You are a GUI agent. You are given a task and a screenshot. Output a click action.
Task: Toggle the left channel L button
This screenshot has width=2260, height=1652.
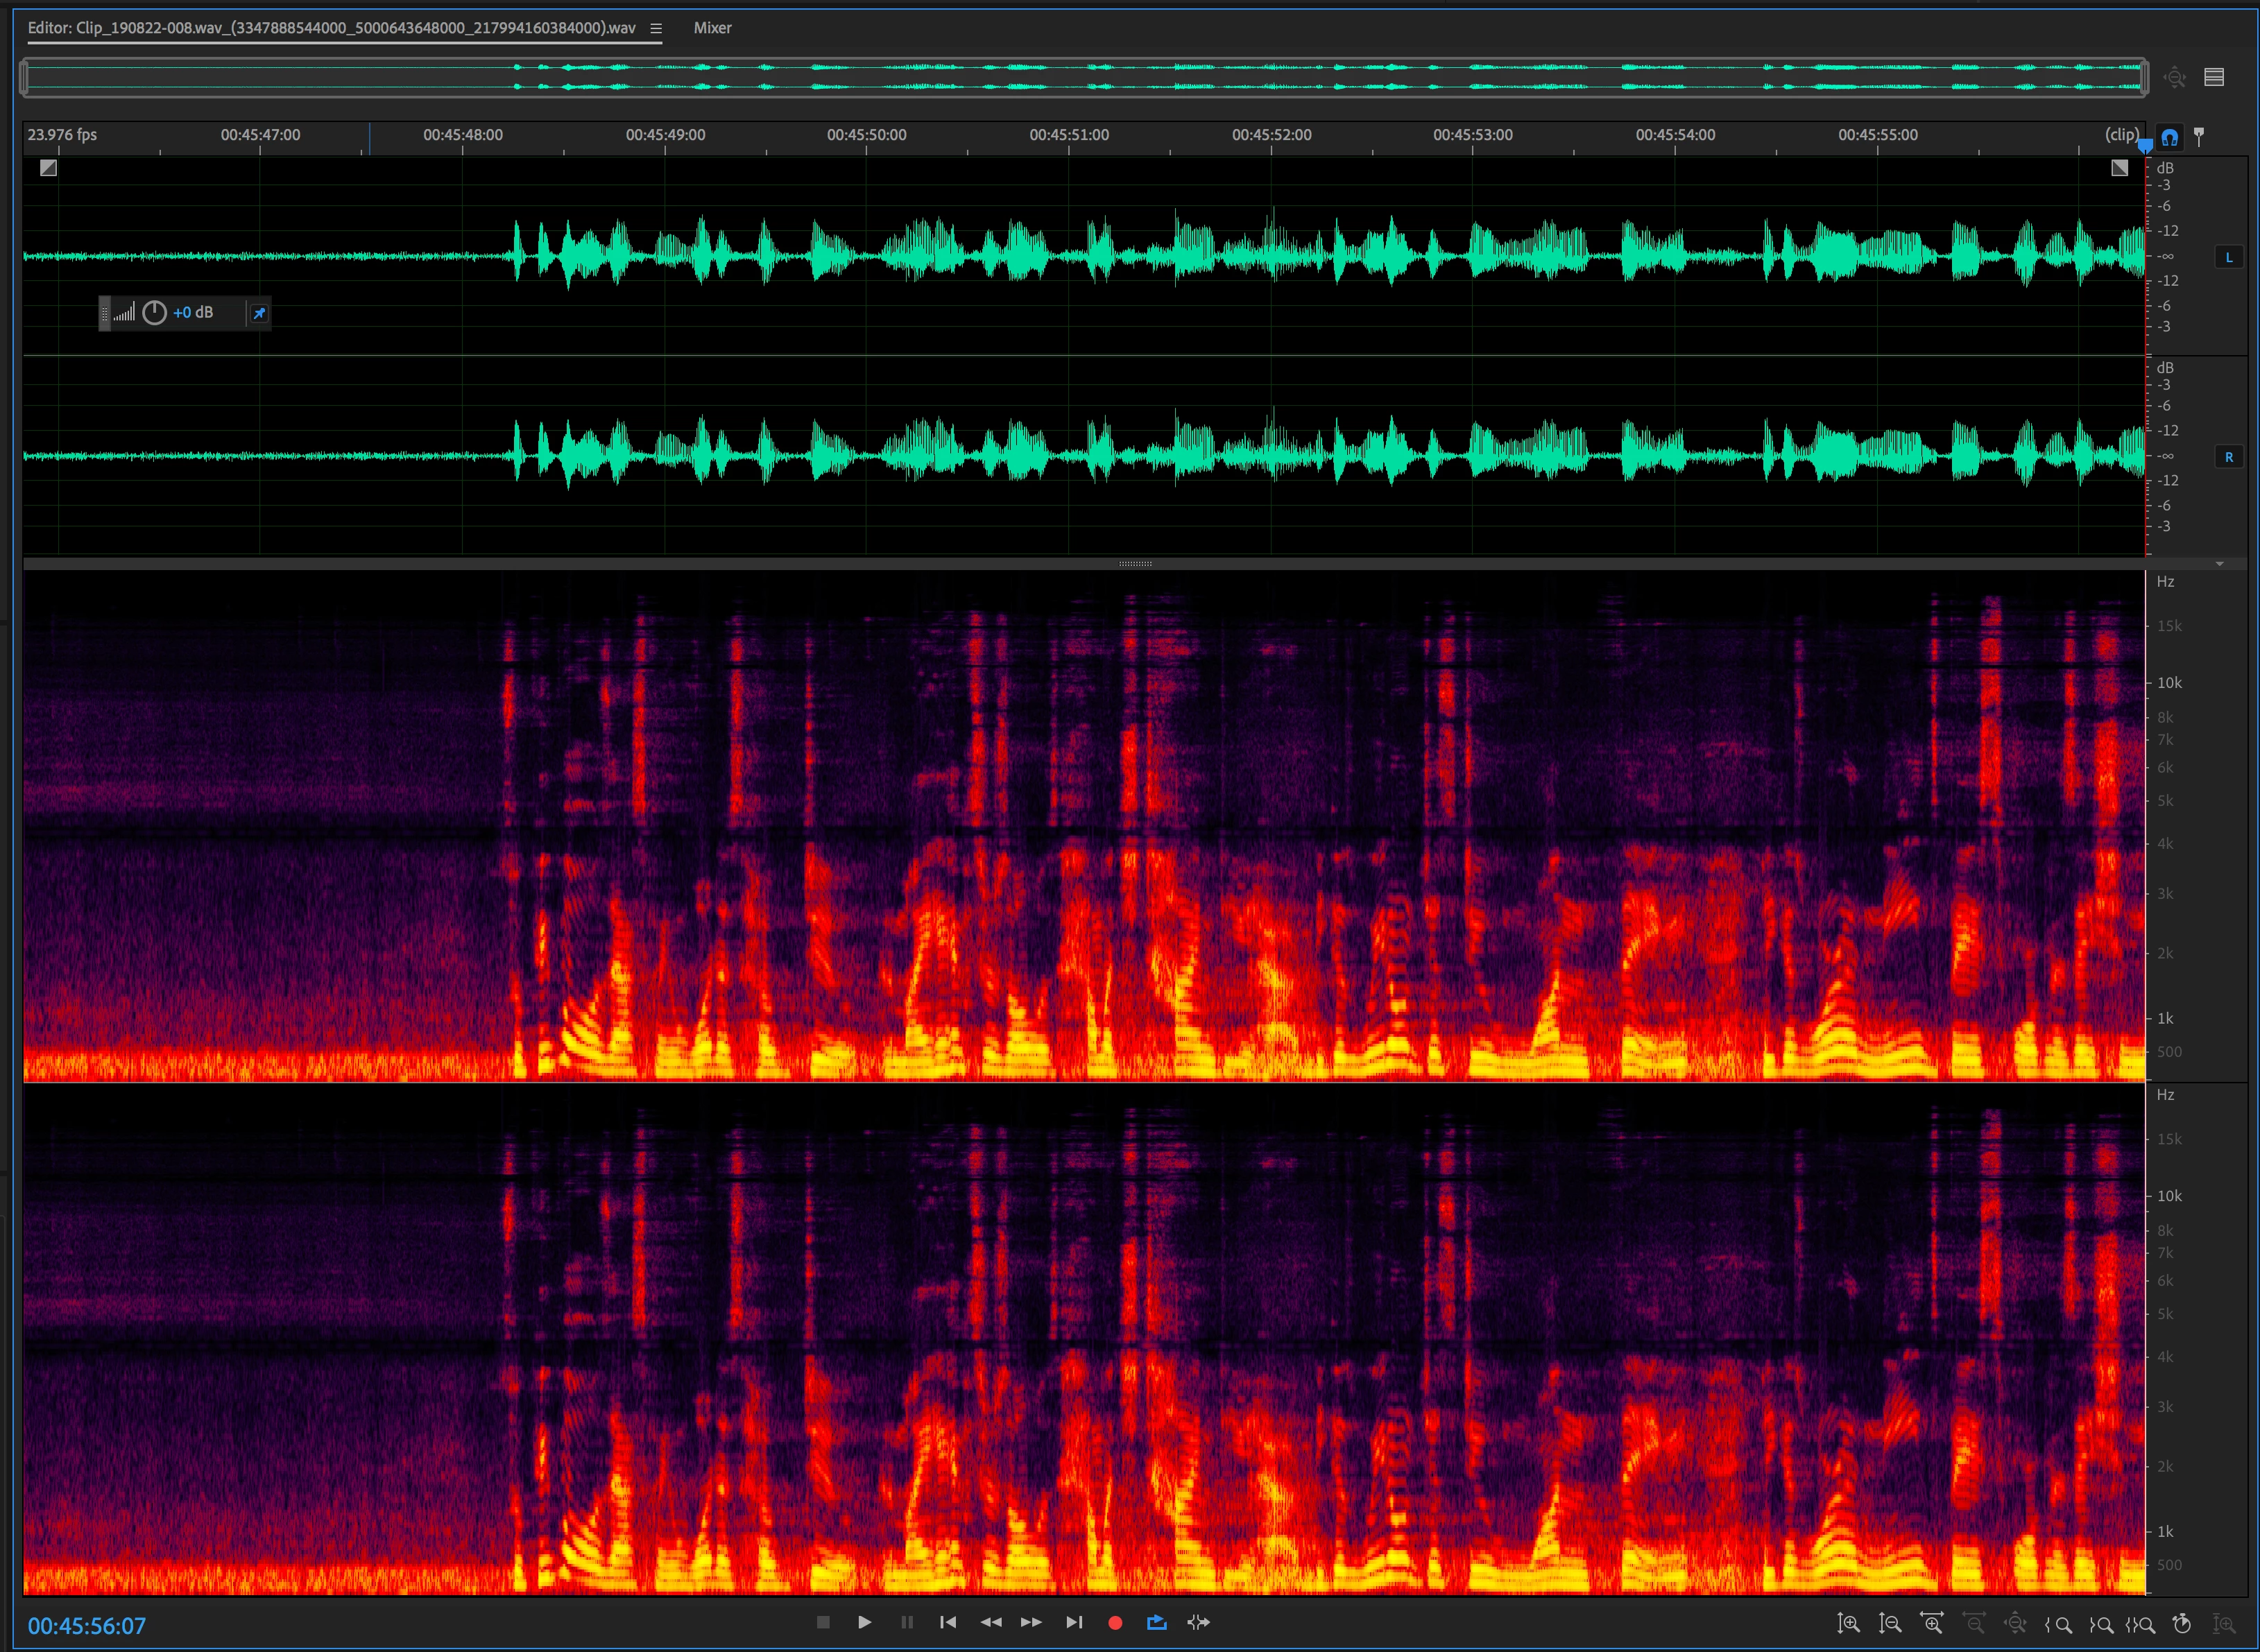(2229, 257)
